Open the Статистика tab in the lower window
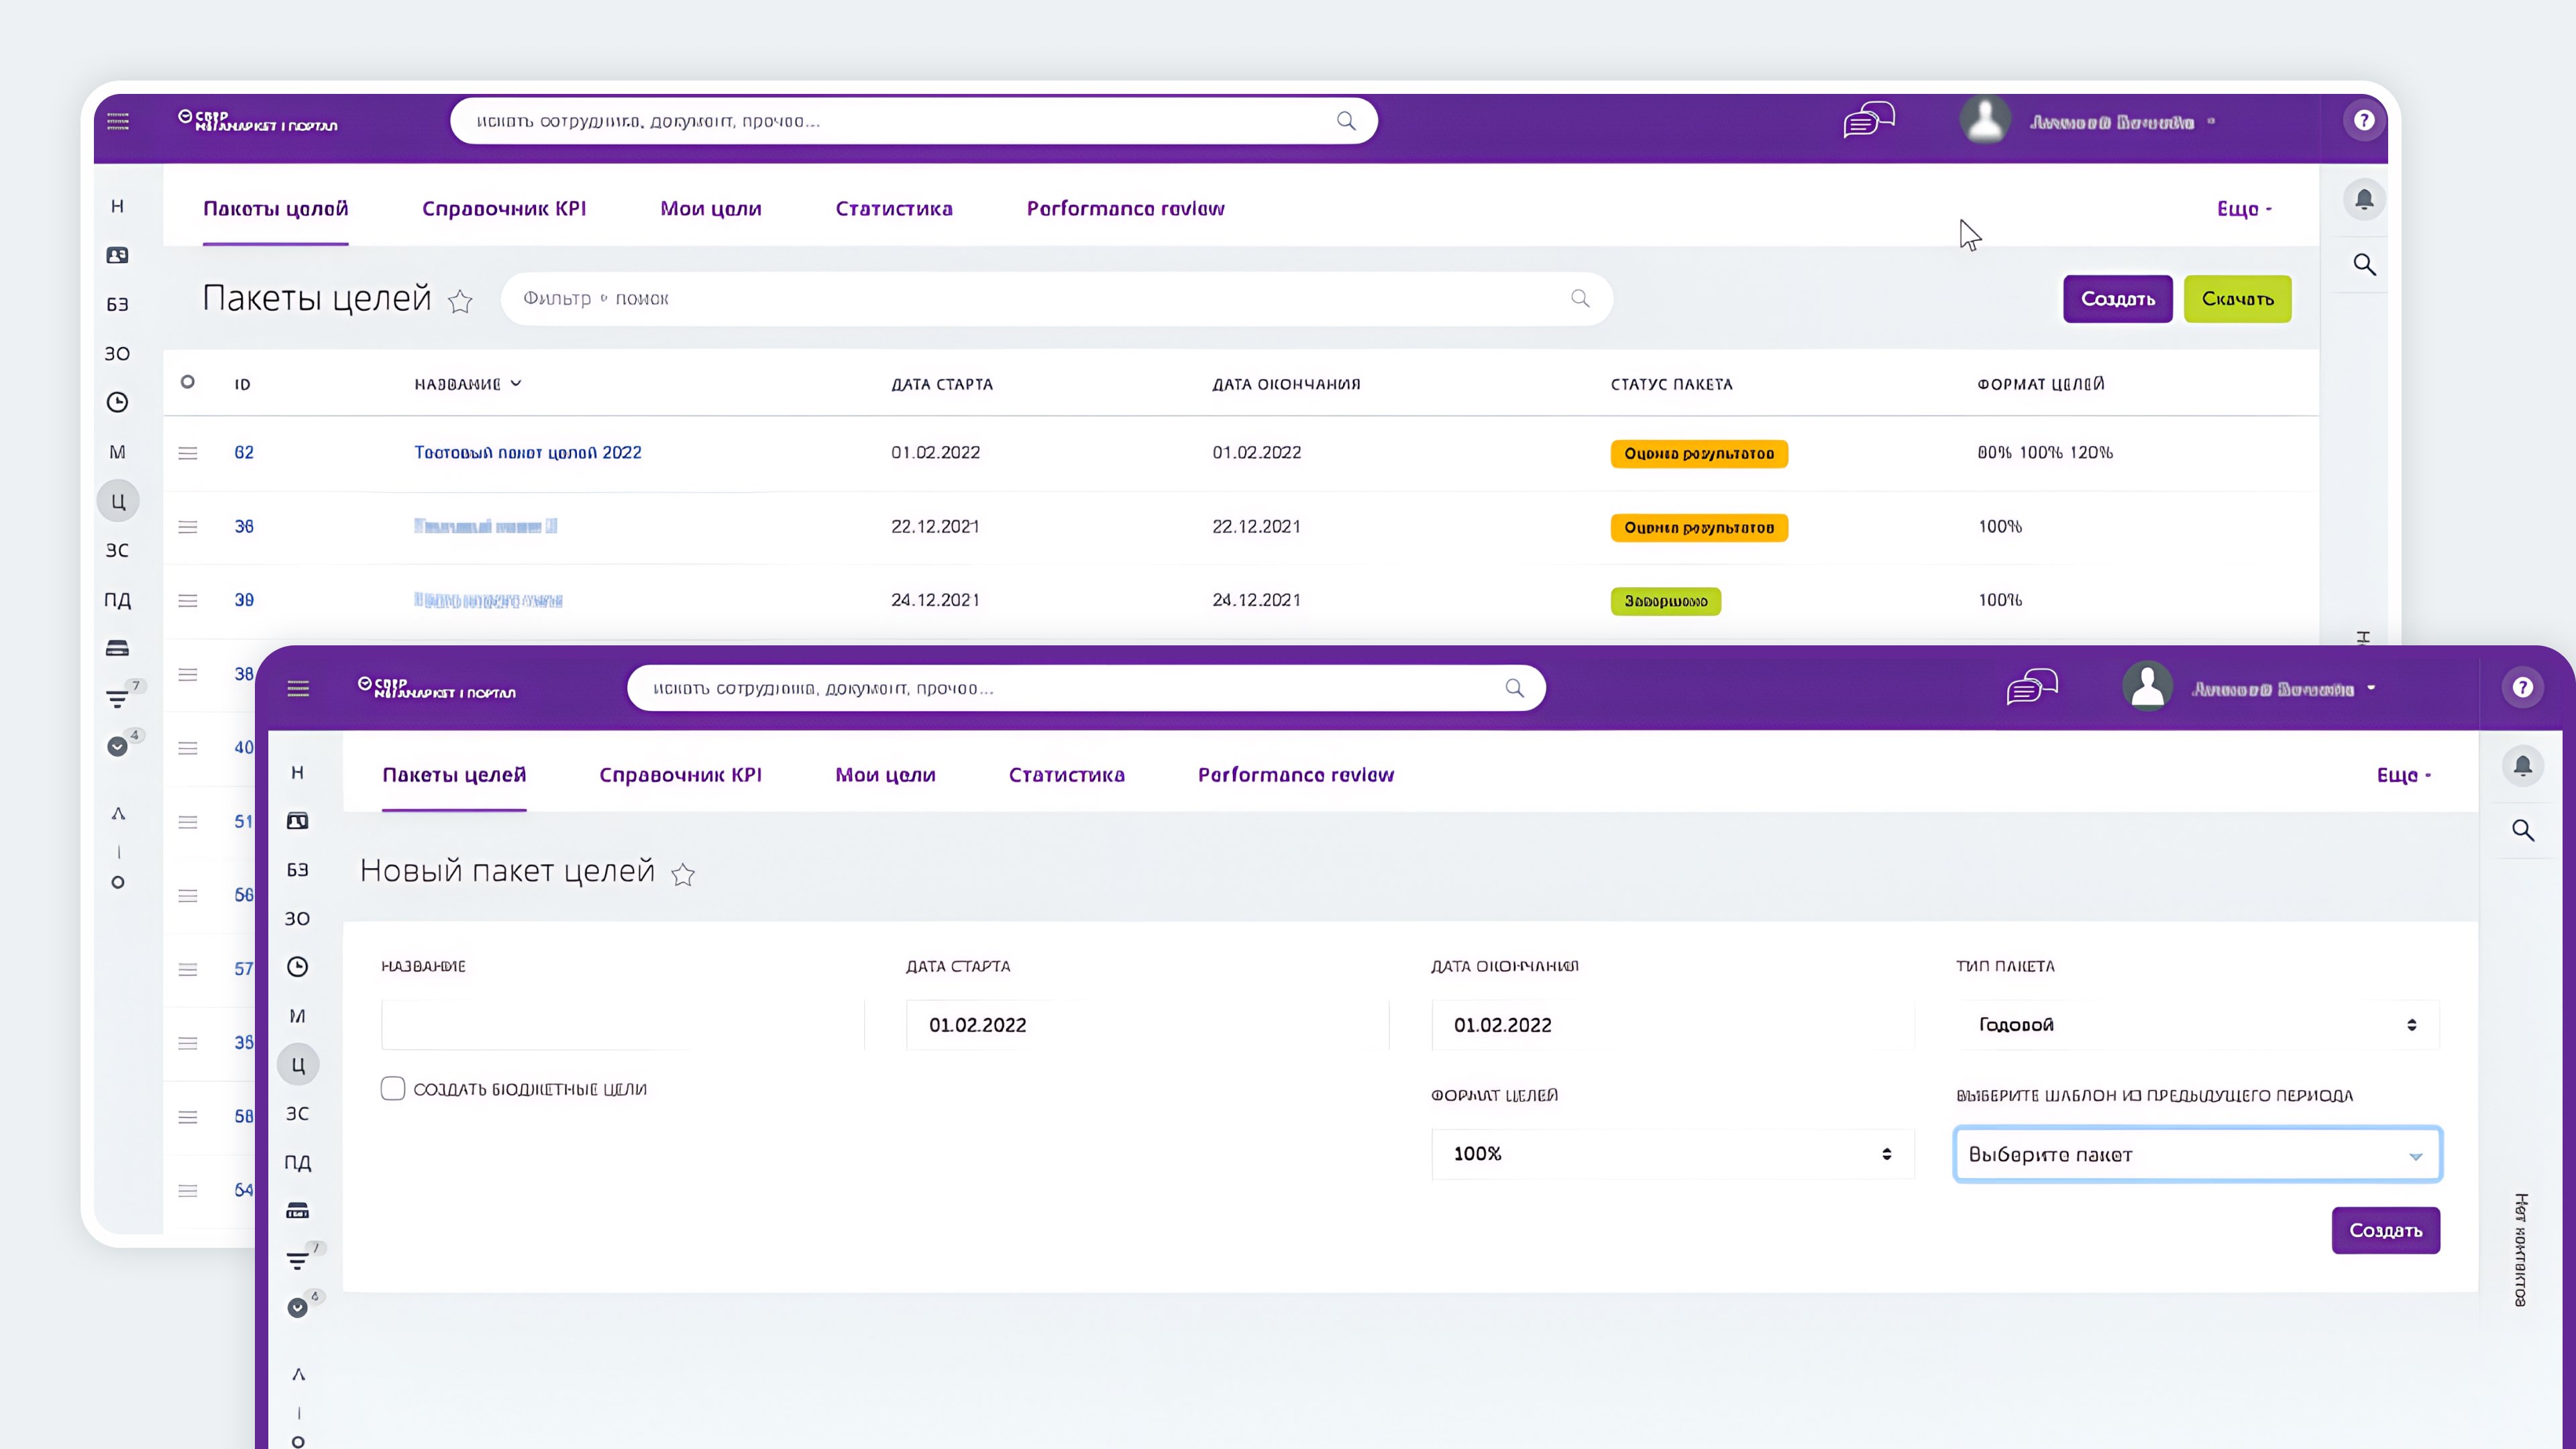This screenshot has width=2576, height=1449. point(1066,775)
